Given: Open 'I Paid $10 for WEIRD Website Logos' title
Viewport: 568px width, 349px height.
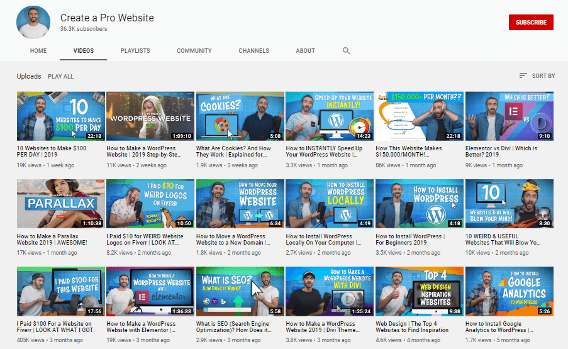Looking at the screenshot, I should [145, 240].
